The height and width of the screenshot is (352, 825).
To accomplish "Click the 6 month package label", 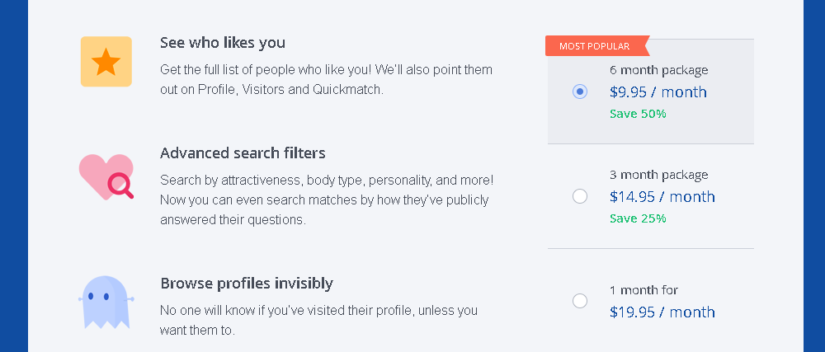I will click(x=659, y=70).
